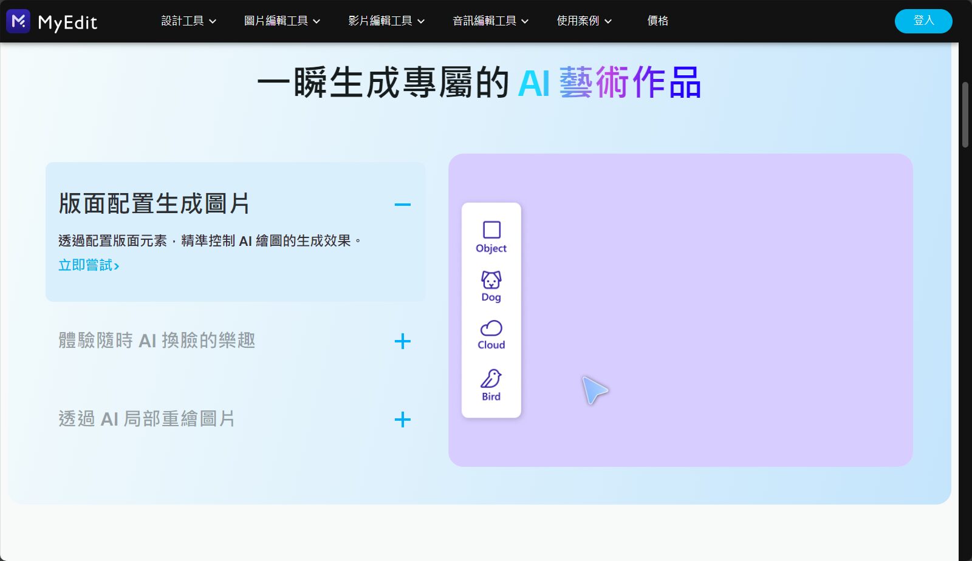Select the Bird icon in the element panel
Screen dimensions: 972x561
[x=491, y=378]
